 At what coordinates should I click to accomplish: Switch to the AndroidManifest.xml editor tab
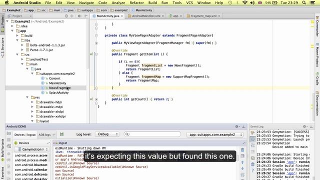coord(146,16)
